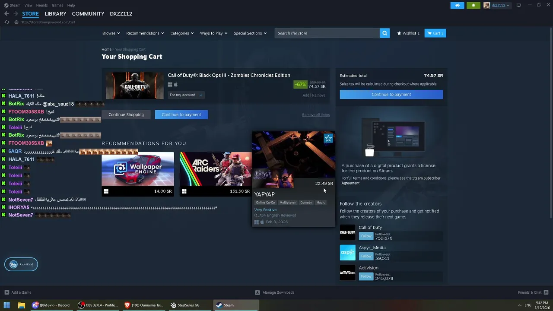Open the green notifications bell

473,5
